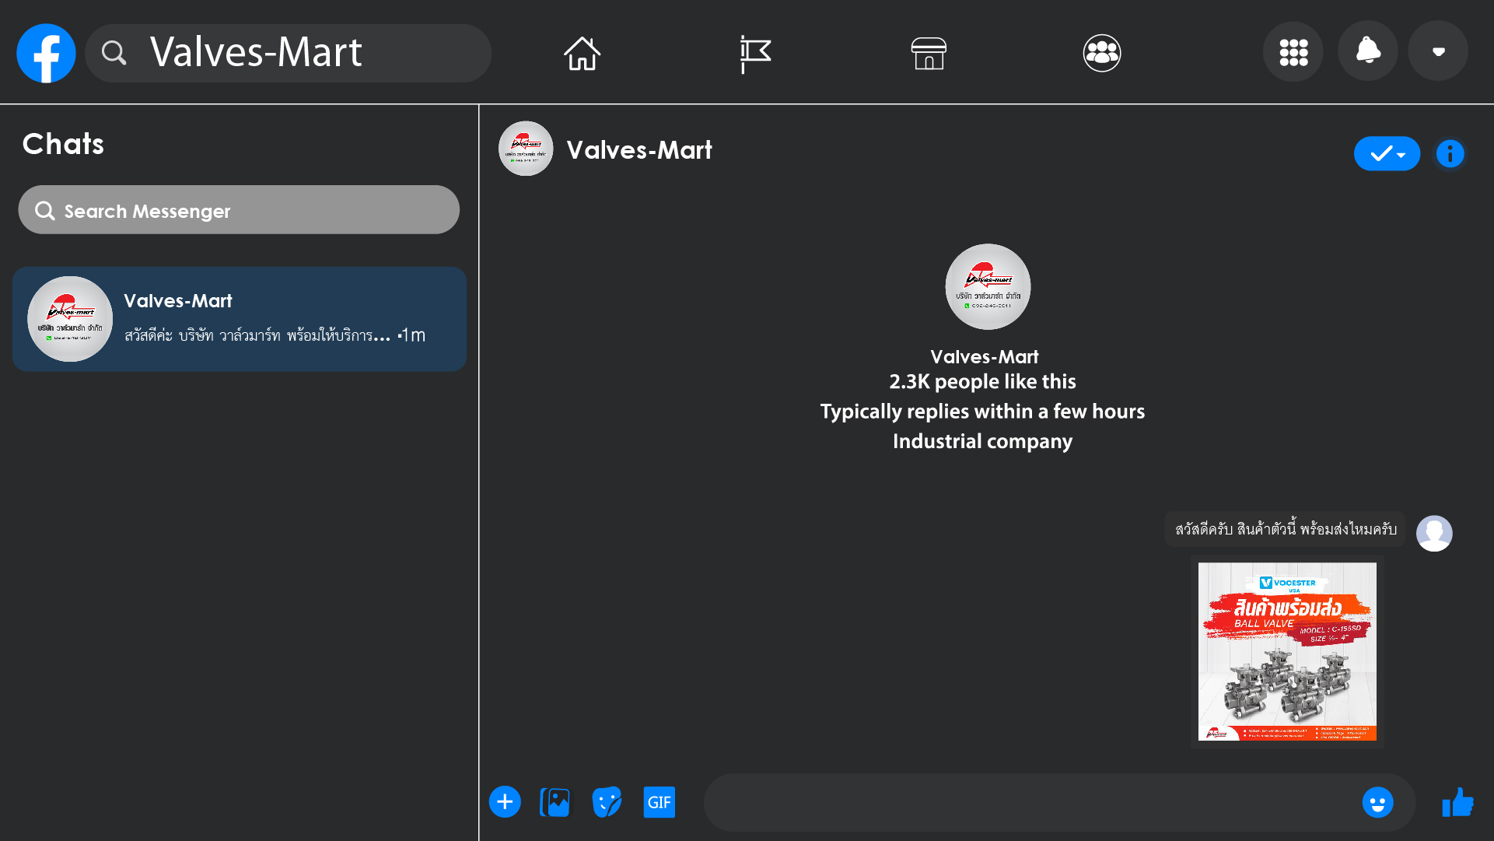Open the mark-as-done checkmark dropdown
Viewport: 1494px width, 841px height.
coord(1387,153)
